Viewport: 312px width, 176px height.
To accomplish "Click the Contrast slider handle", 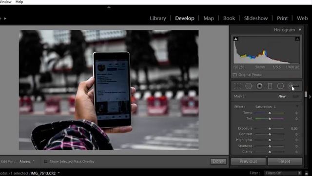I will (x=270, y=134).
